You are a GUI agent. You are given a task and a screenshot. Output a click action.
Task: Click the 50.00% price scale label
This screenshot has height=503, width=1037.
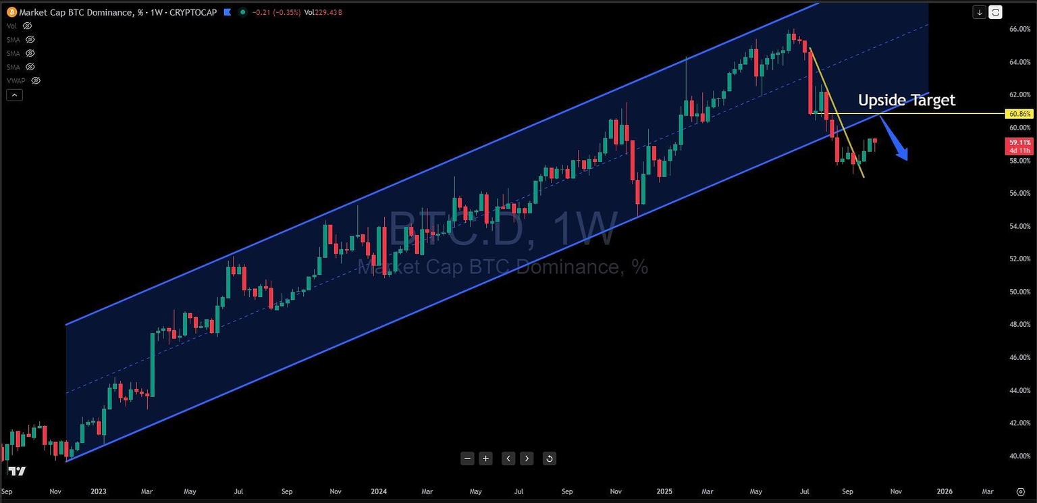[x=1019, y=292]
